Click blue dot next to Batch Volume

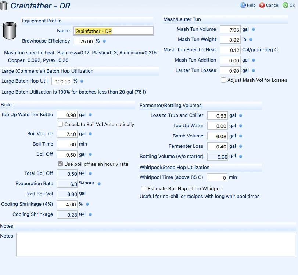click(x=240, y=136)
